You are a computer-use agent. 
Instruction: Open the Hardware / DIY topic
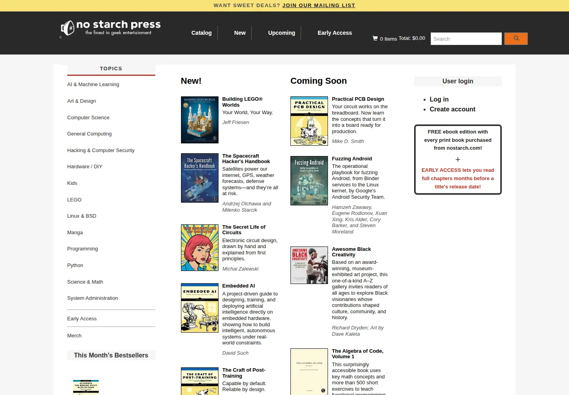point(85,167)
